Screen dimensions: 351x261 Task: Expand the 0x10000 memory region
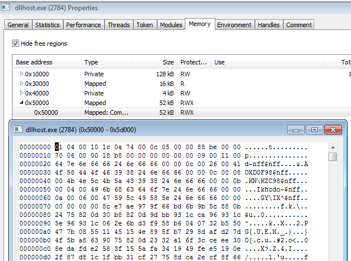pos(22,74)
